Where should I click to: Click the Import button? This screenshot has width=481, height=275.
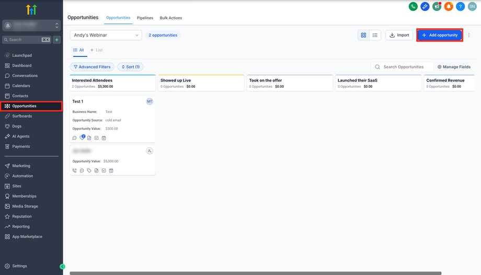pyautogui.click(x=399, y=35)
